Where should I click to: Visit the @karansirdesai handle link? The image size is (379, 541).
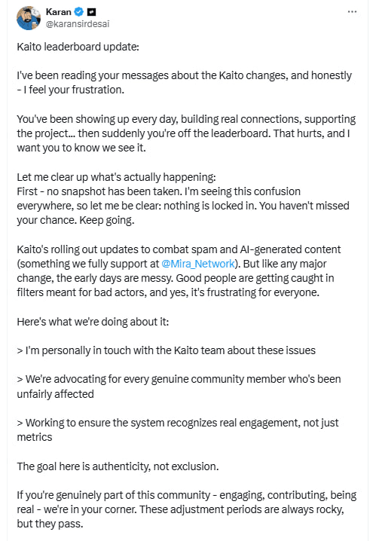click(78, 24)
